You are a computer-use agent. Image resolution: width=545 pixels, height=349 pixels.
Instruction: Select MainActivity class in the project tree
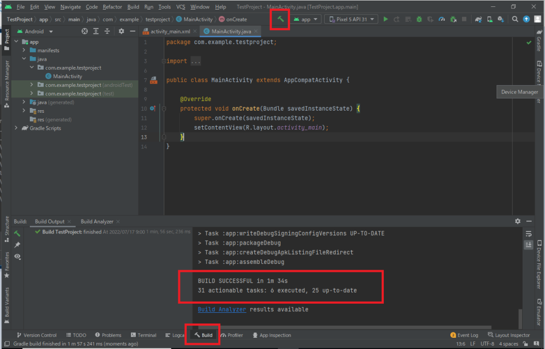(67, 77)
